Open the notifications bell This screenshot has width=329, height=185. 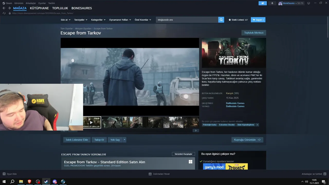(x=272, y=3)
